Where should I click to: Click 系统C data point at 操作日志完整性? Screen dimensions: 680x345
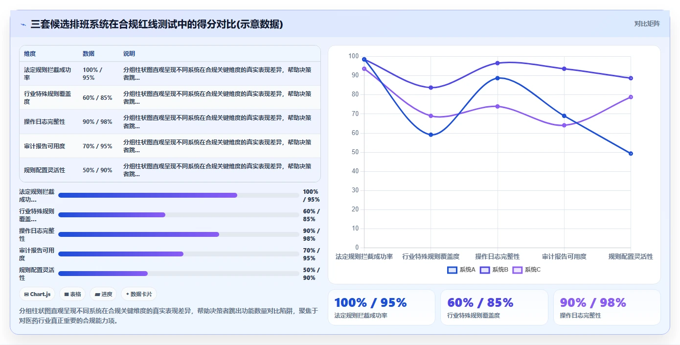pos(498,106)
